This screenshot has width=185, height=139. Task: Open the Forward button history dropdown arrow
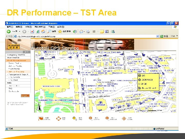coord(28,32)
